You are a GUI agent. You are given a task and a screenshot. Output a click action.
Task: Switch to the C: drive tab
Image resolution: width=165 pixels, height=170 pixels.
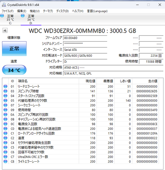tap(10, 19)
